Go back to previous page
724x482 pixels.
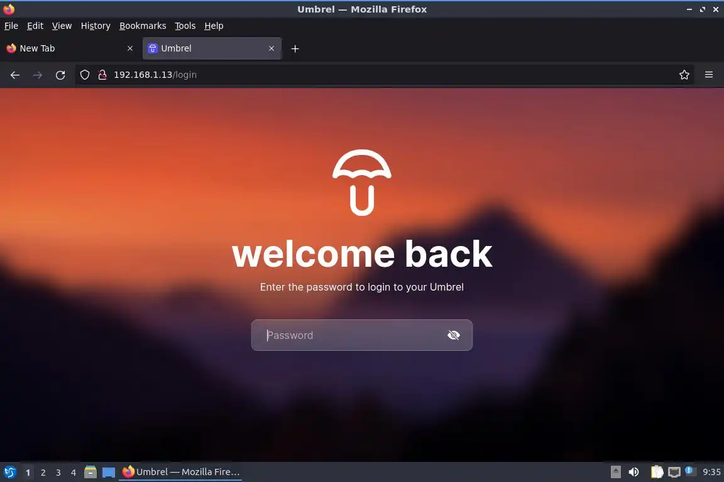pos(15,75)
